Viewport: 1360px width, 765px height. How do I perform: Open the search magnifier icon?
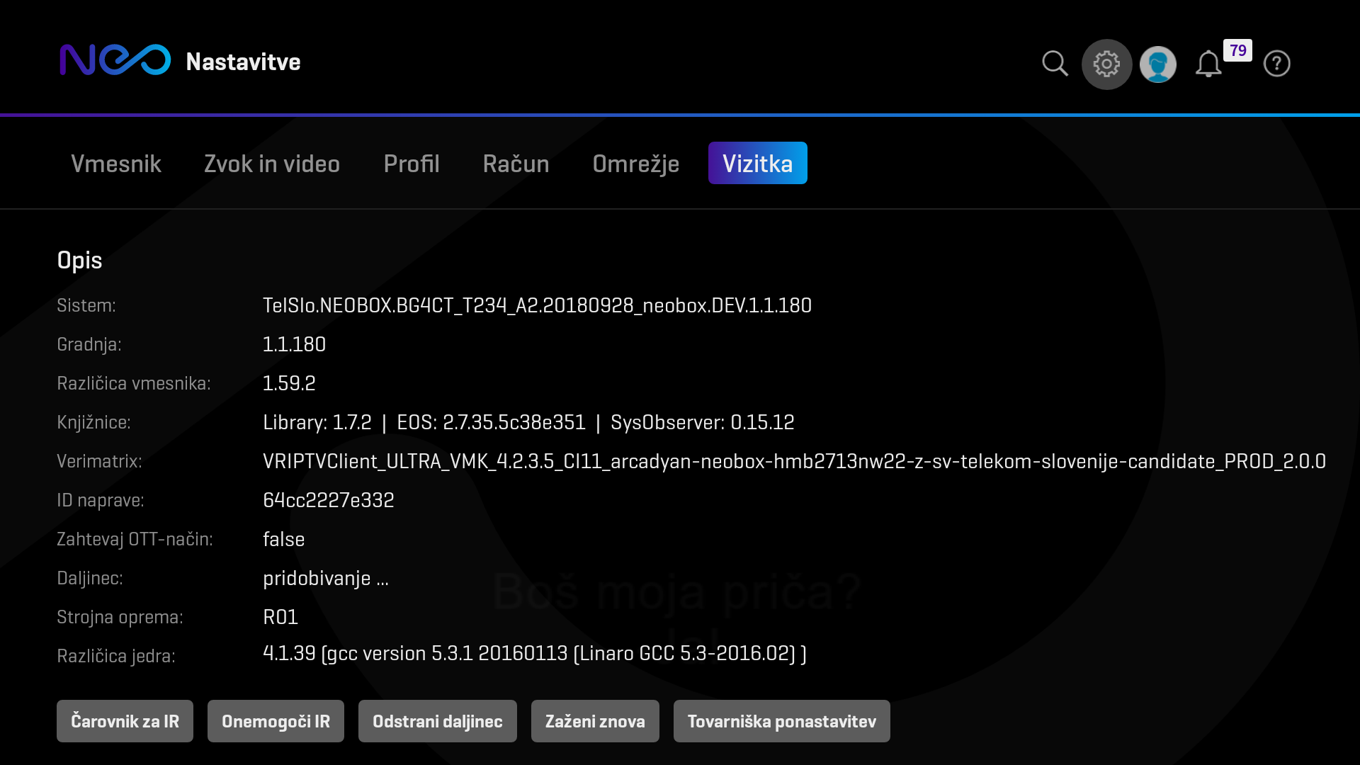[1055, 64]
